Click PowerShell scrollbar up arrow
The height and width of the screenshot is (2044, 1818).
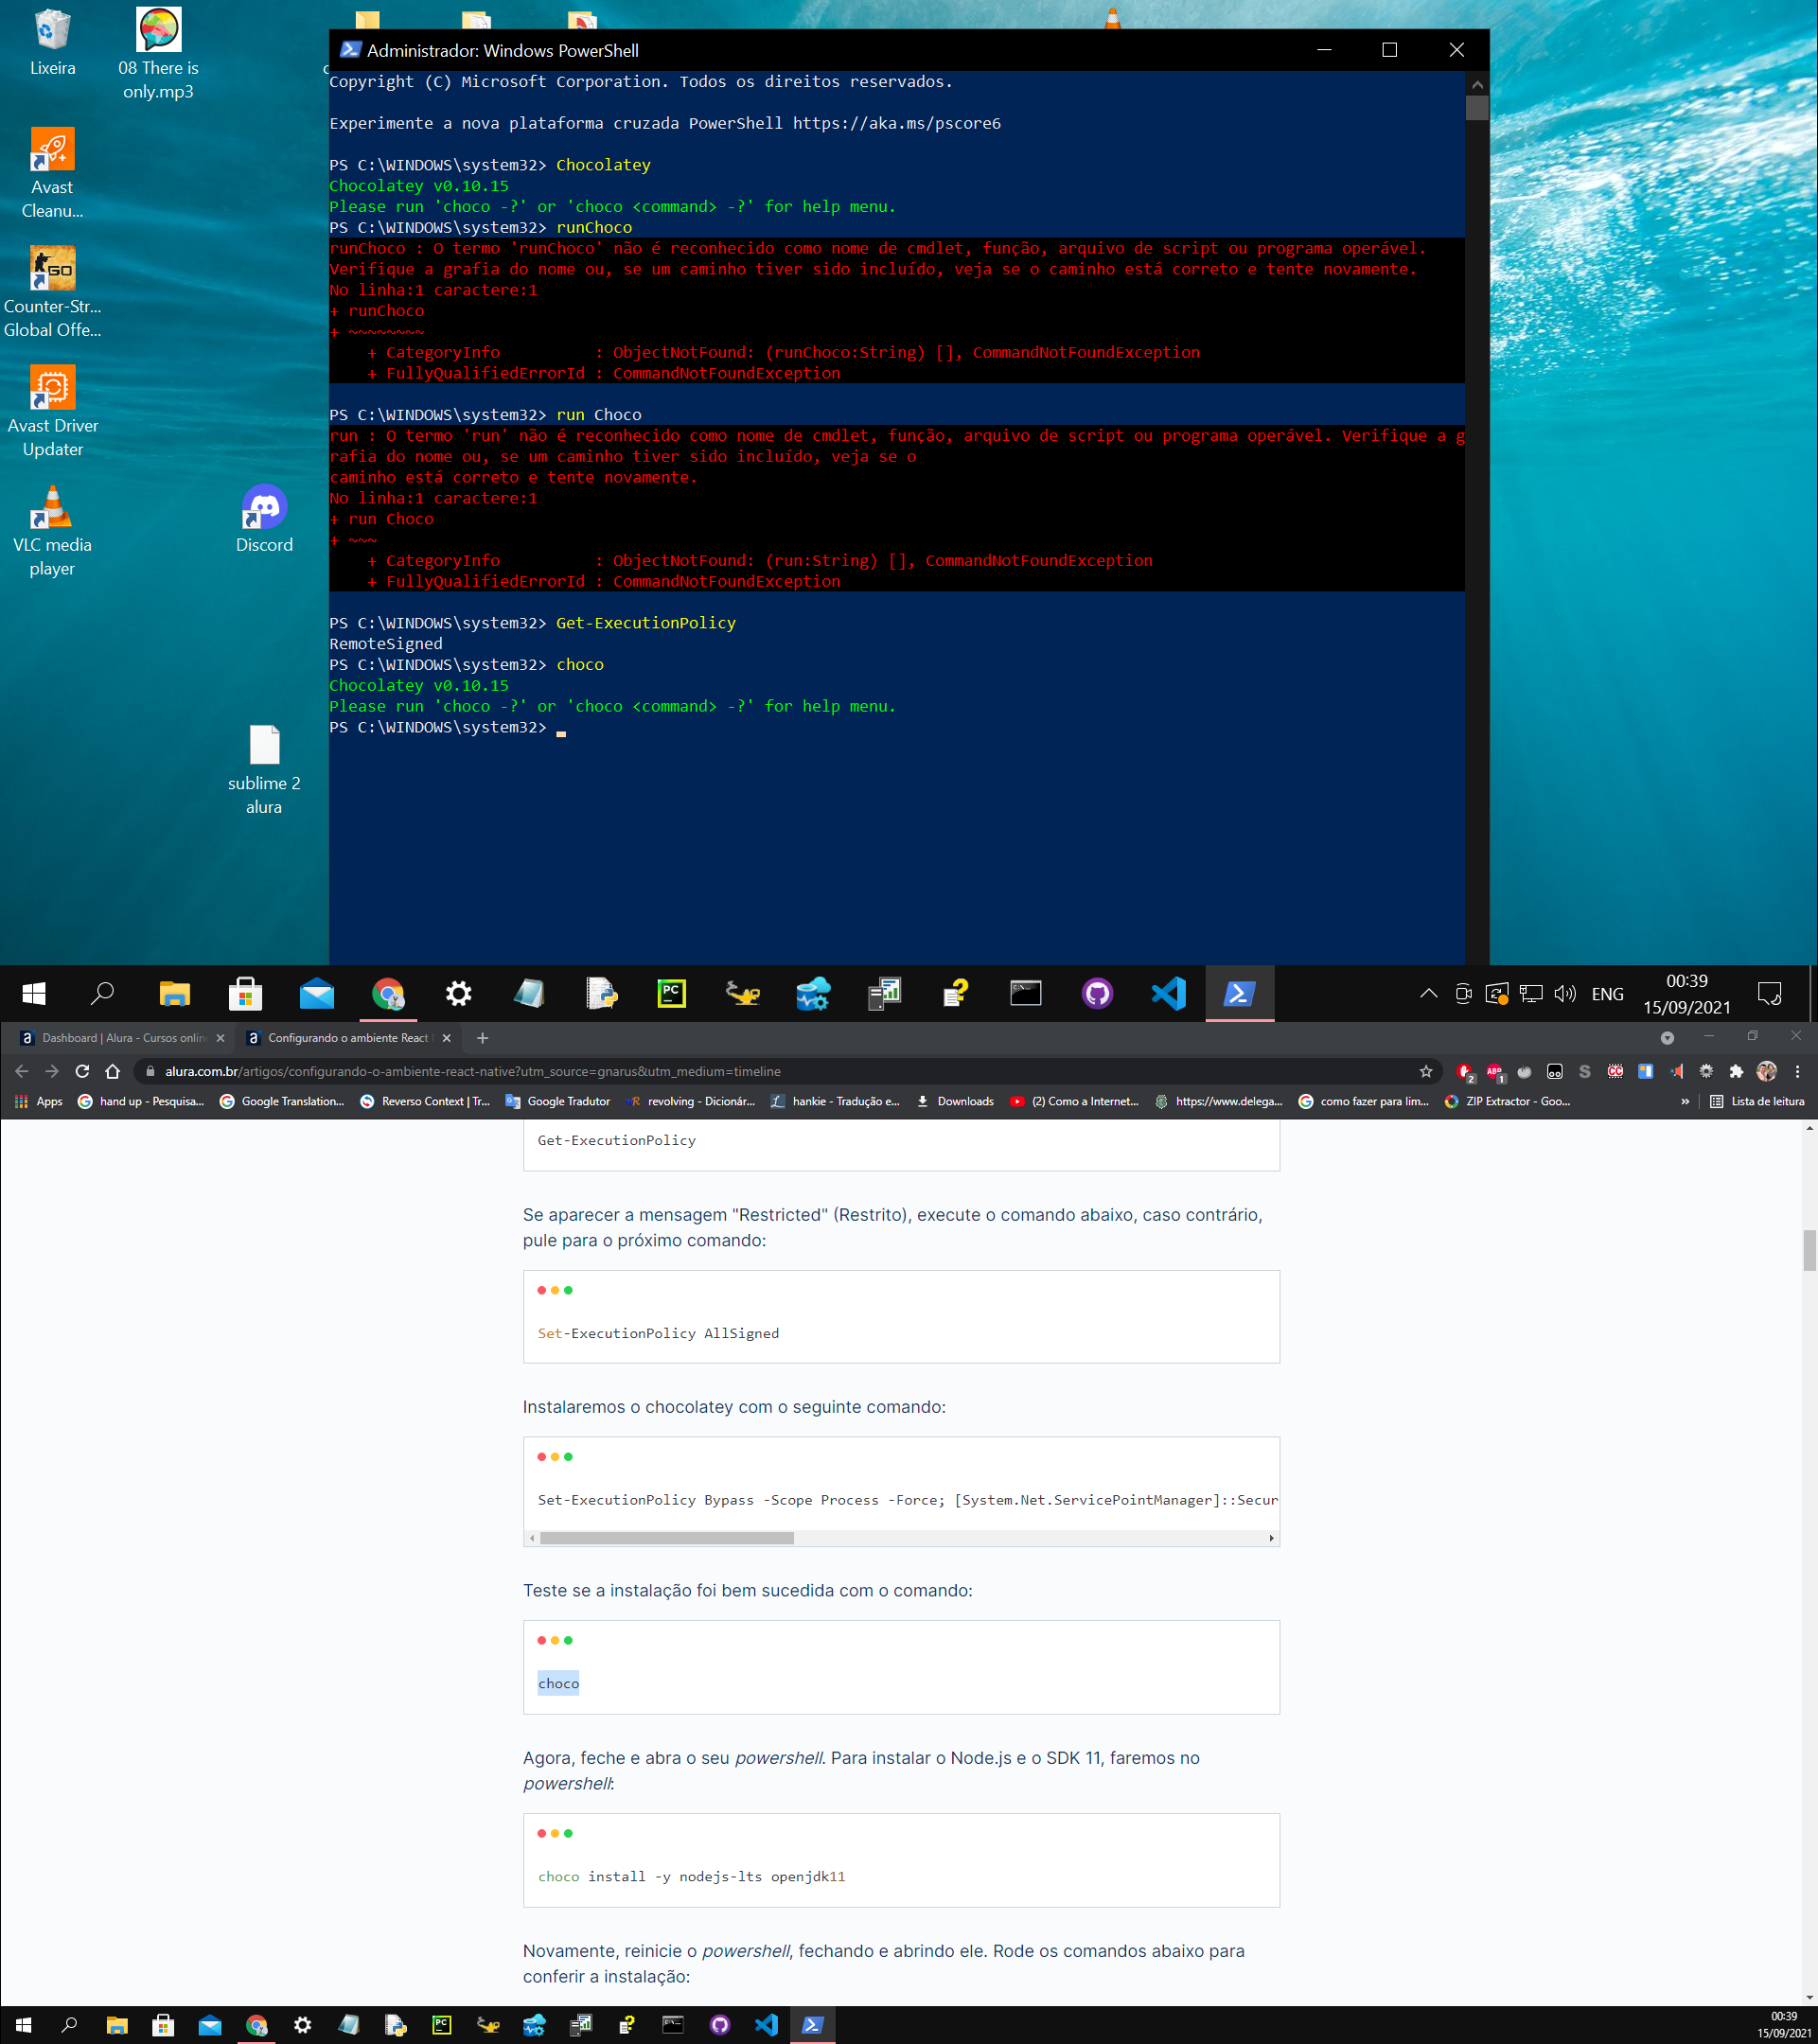1477,85
